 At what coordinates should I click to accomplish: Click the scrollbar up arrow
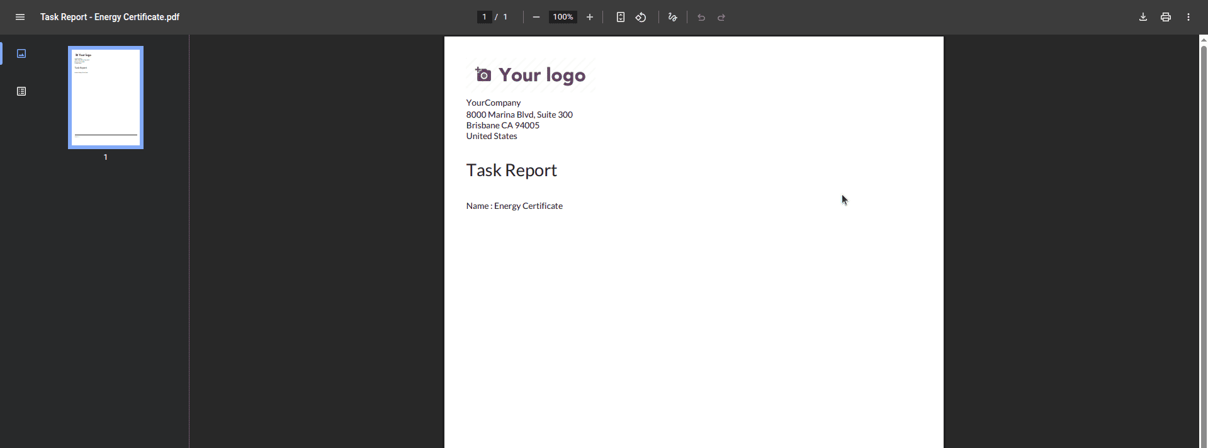[x=1203, y=40]
